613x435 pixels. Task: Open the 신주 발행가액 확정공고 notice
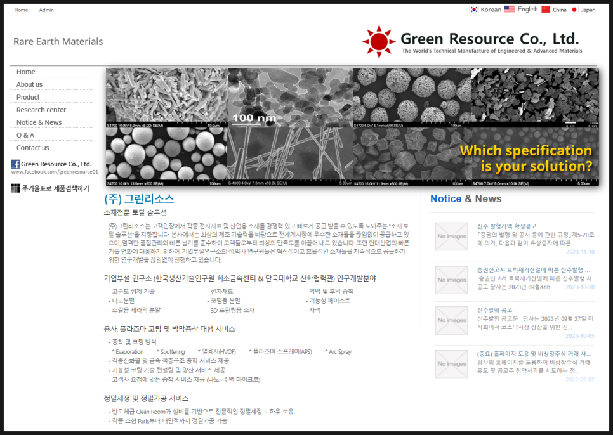click(506, 226)
